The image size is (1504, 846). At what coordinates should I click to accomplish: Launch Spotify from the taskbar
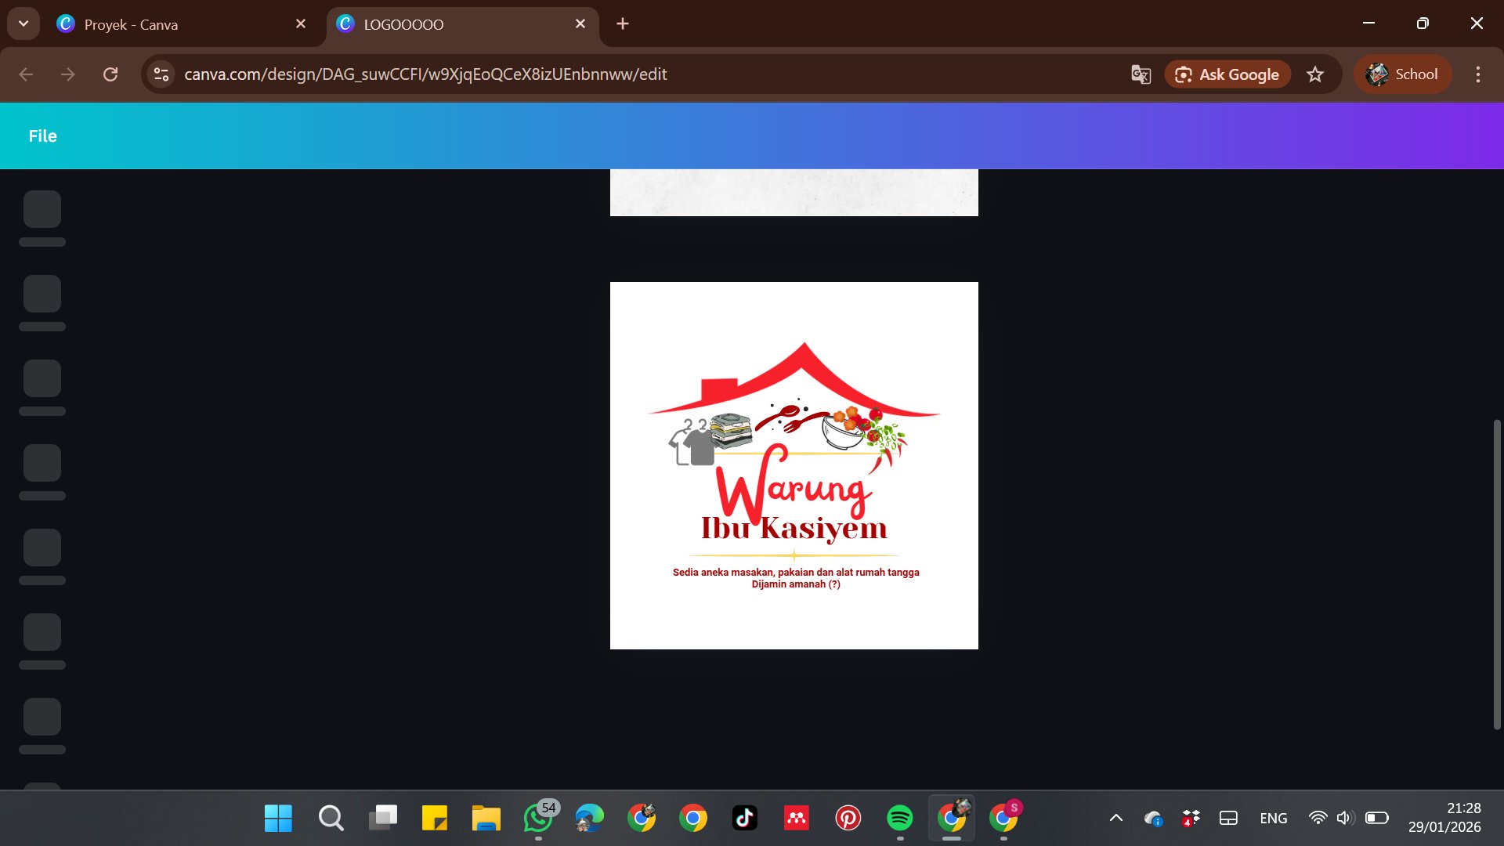[899, 818]
